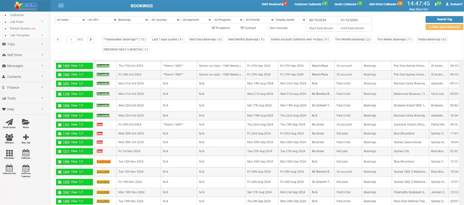The image size is (464, 205).
Task: Toggle the hamburger menu icon
Action: pos(61,6)
